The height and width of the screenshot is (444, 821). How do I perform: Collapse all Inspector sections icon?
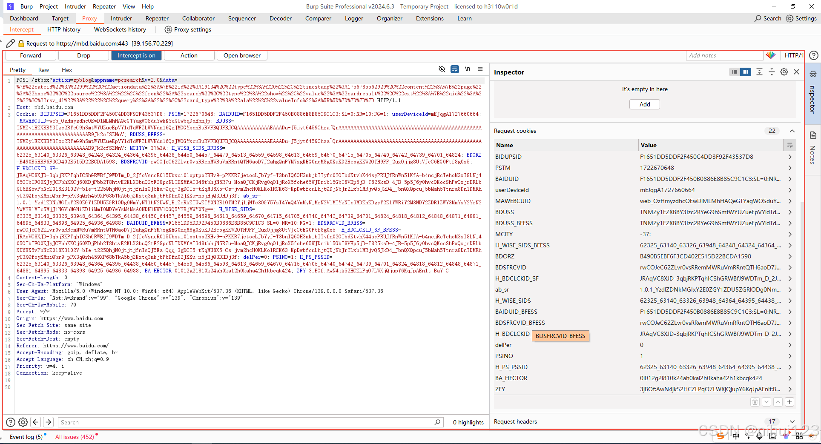click(x=772, y=72)
